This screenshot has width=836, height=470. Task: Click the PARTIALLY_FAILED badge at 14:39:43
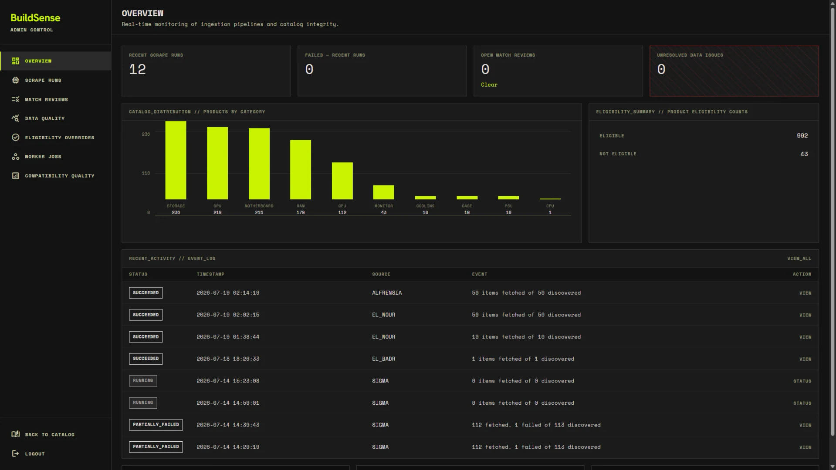156,425
